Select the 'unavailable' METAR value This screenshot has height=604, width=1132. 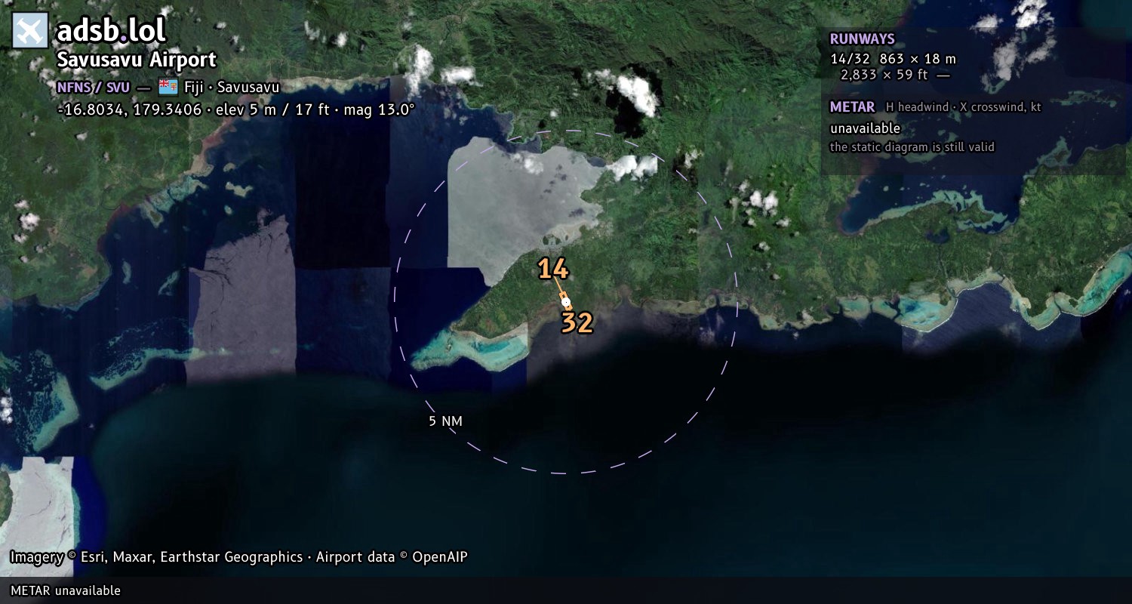click(865, 128)
